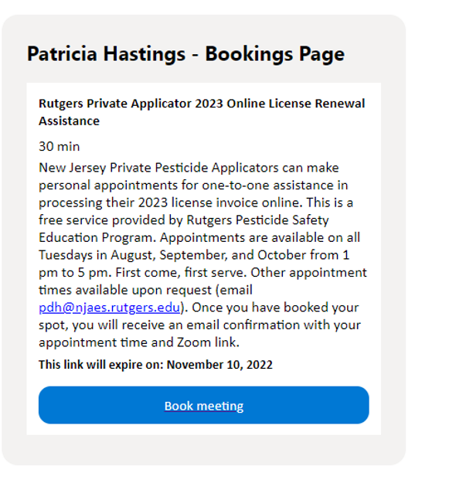The width and height of the screenshot is (449, 480).
Task: Click the link expiry date November 10, 2022
Action: [219, 365]
